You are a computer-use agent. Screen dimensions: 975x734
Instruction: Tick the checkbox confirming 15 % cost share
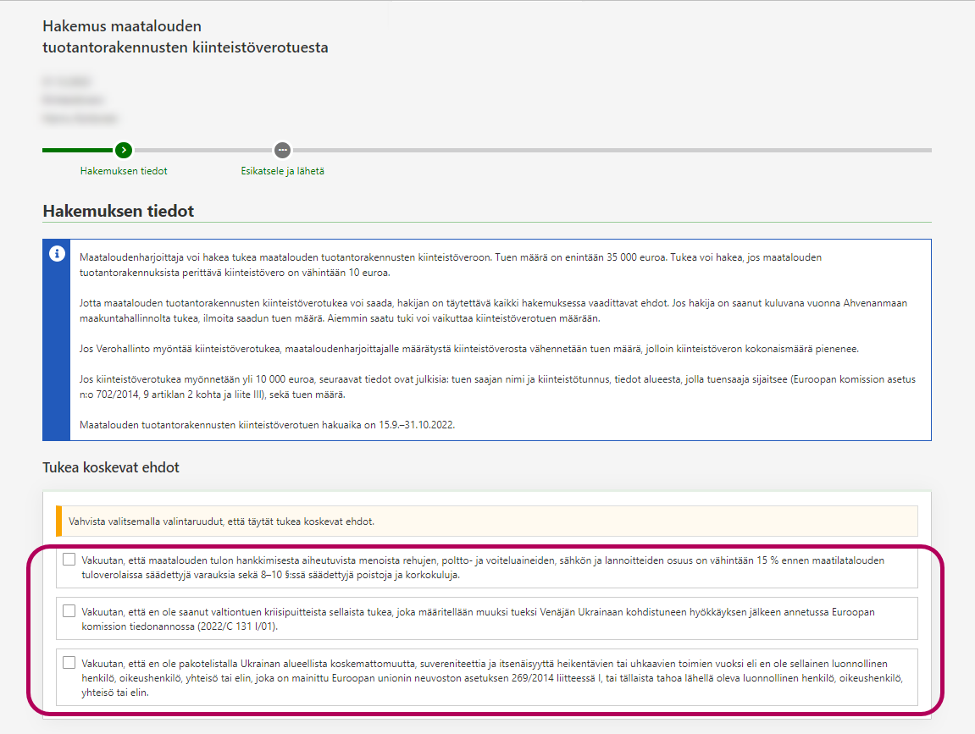point(69,560)
